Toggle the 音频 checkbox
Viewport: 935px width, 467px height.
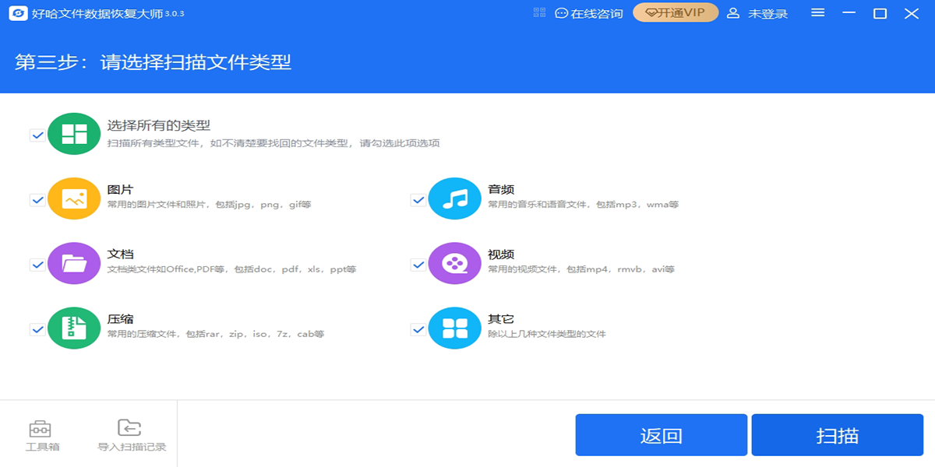click(418, 200)
